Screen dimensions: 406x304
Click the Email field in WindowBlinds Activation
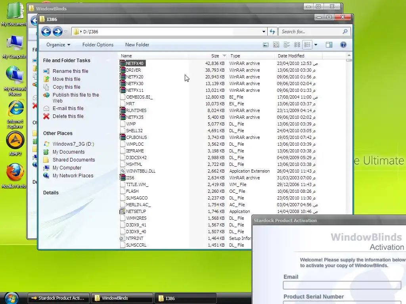(x=342, y=285)
